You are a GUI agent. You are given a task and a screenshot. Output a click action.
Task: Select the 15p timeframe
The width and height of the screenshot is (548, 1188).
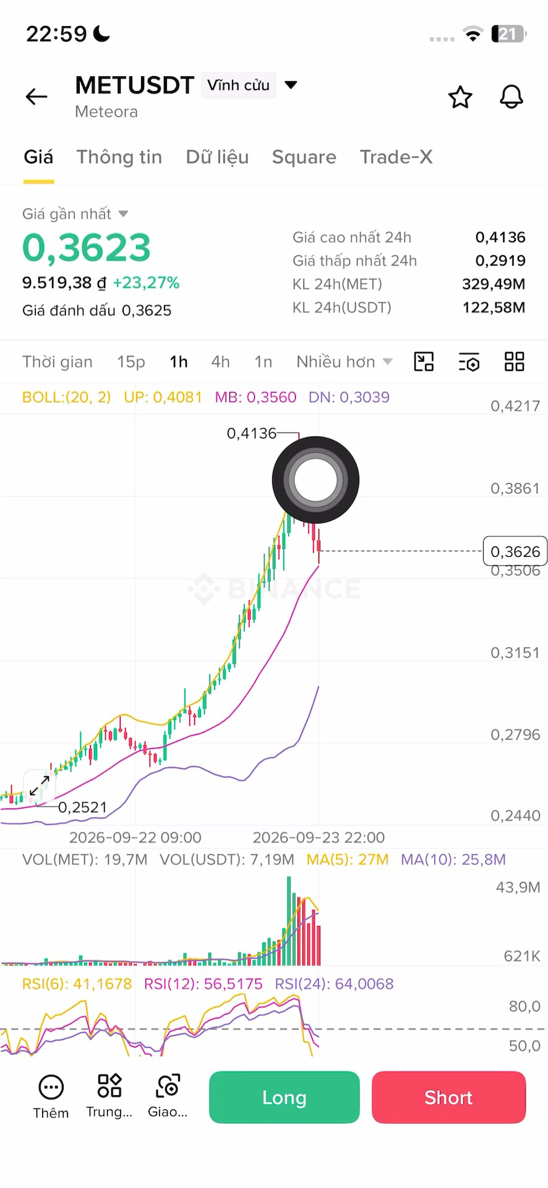(x=131, y=361)
